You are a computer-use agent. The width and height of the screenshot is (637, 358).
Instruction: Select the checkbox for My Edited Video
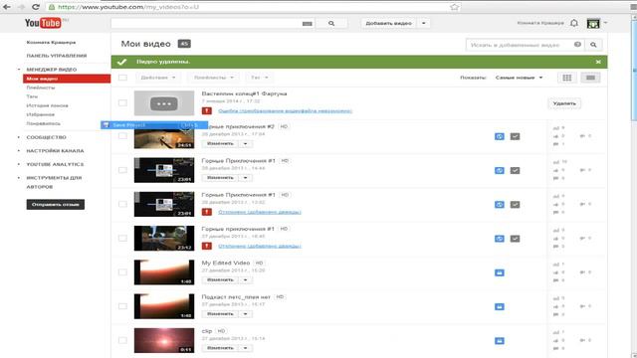122,272
